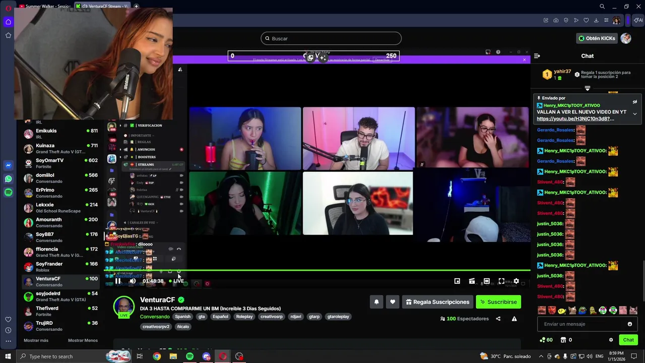The width and height of the screenshot is (645, 363).
Task: Dismiss purple streamer mode banner
Action: tap(524, 59)
